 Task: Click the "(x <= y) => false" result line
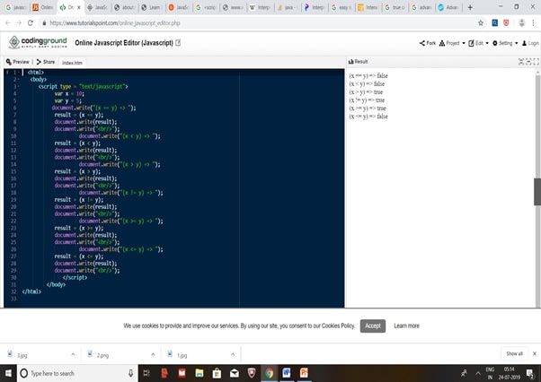[368, 117]
